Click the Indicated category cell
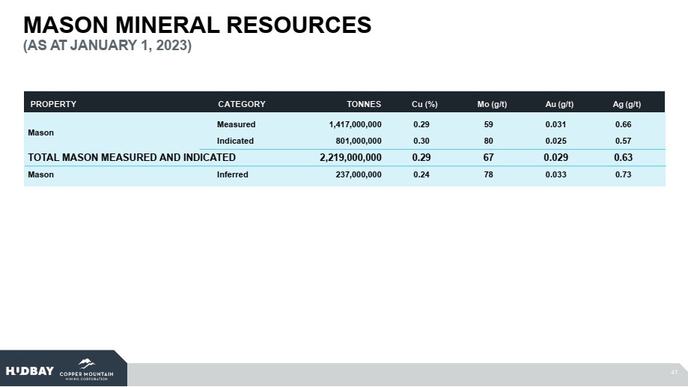 coord(235,141)
